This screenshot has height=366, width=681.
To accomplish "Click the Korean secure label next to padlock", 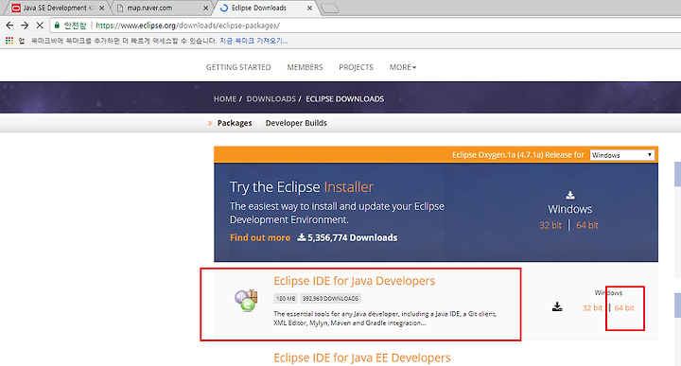I will (75, 26).
